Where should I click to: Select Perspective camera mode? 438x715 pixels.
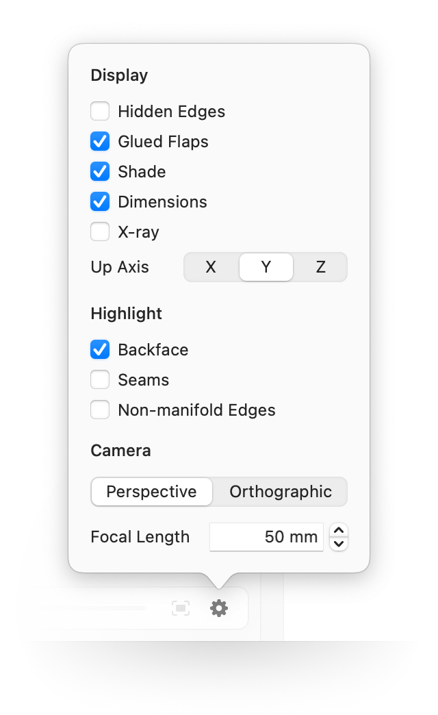point(152,492)
